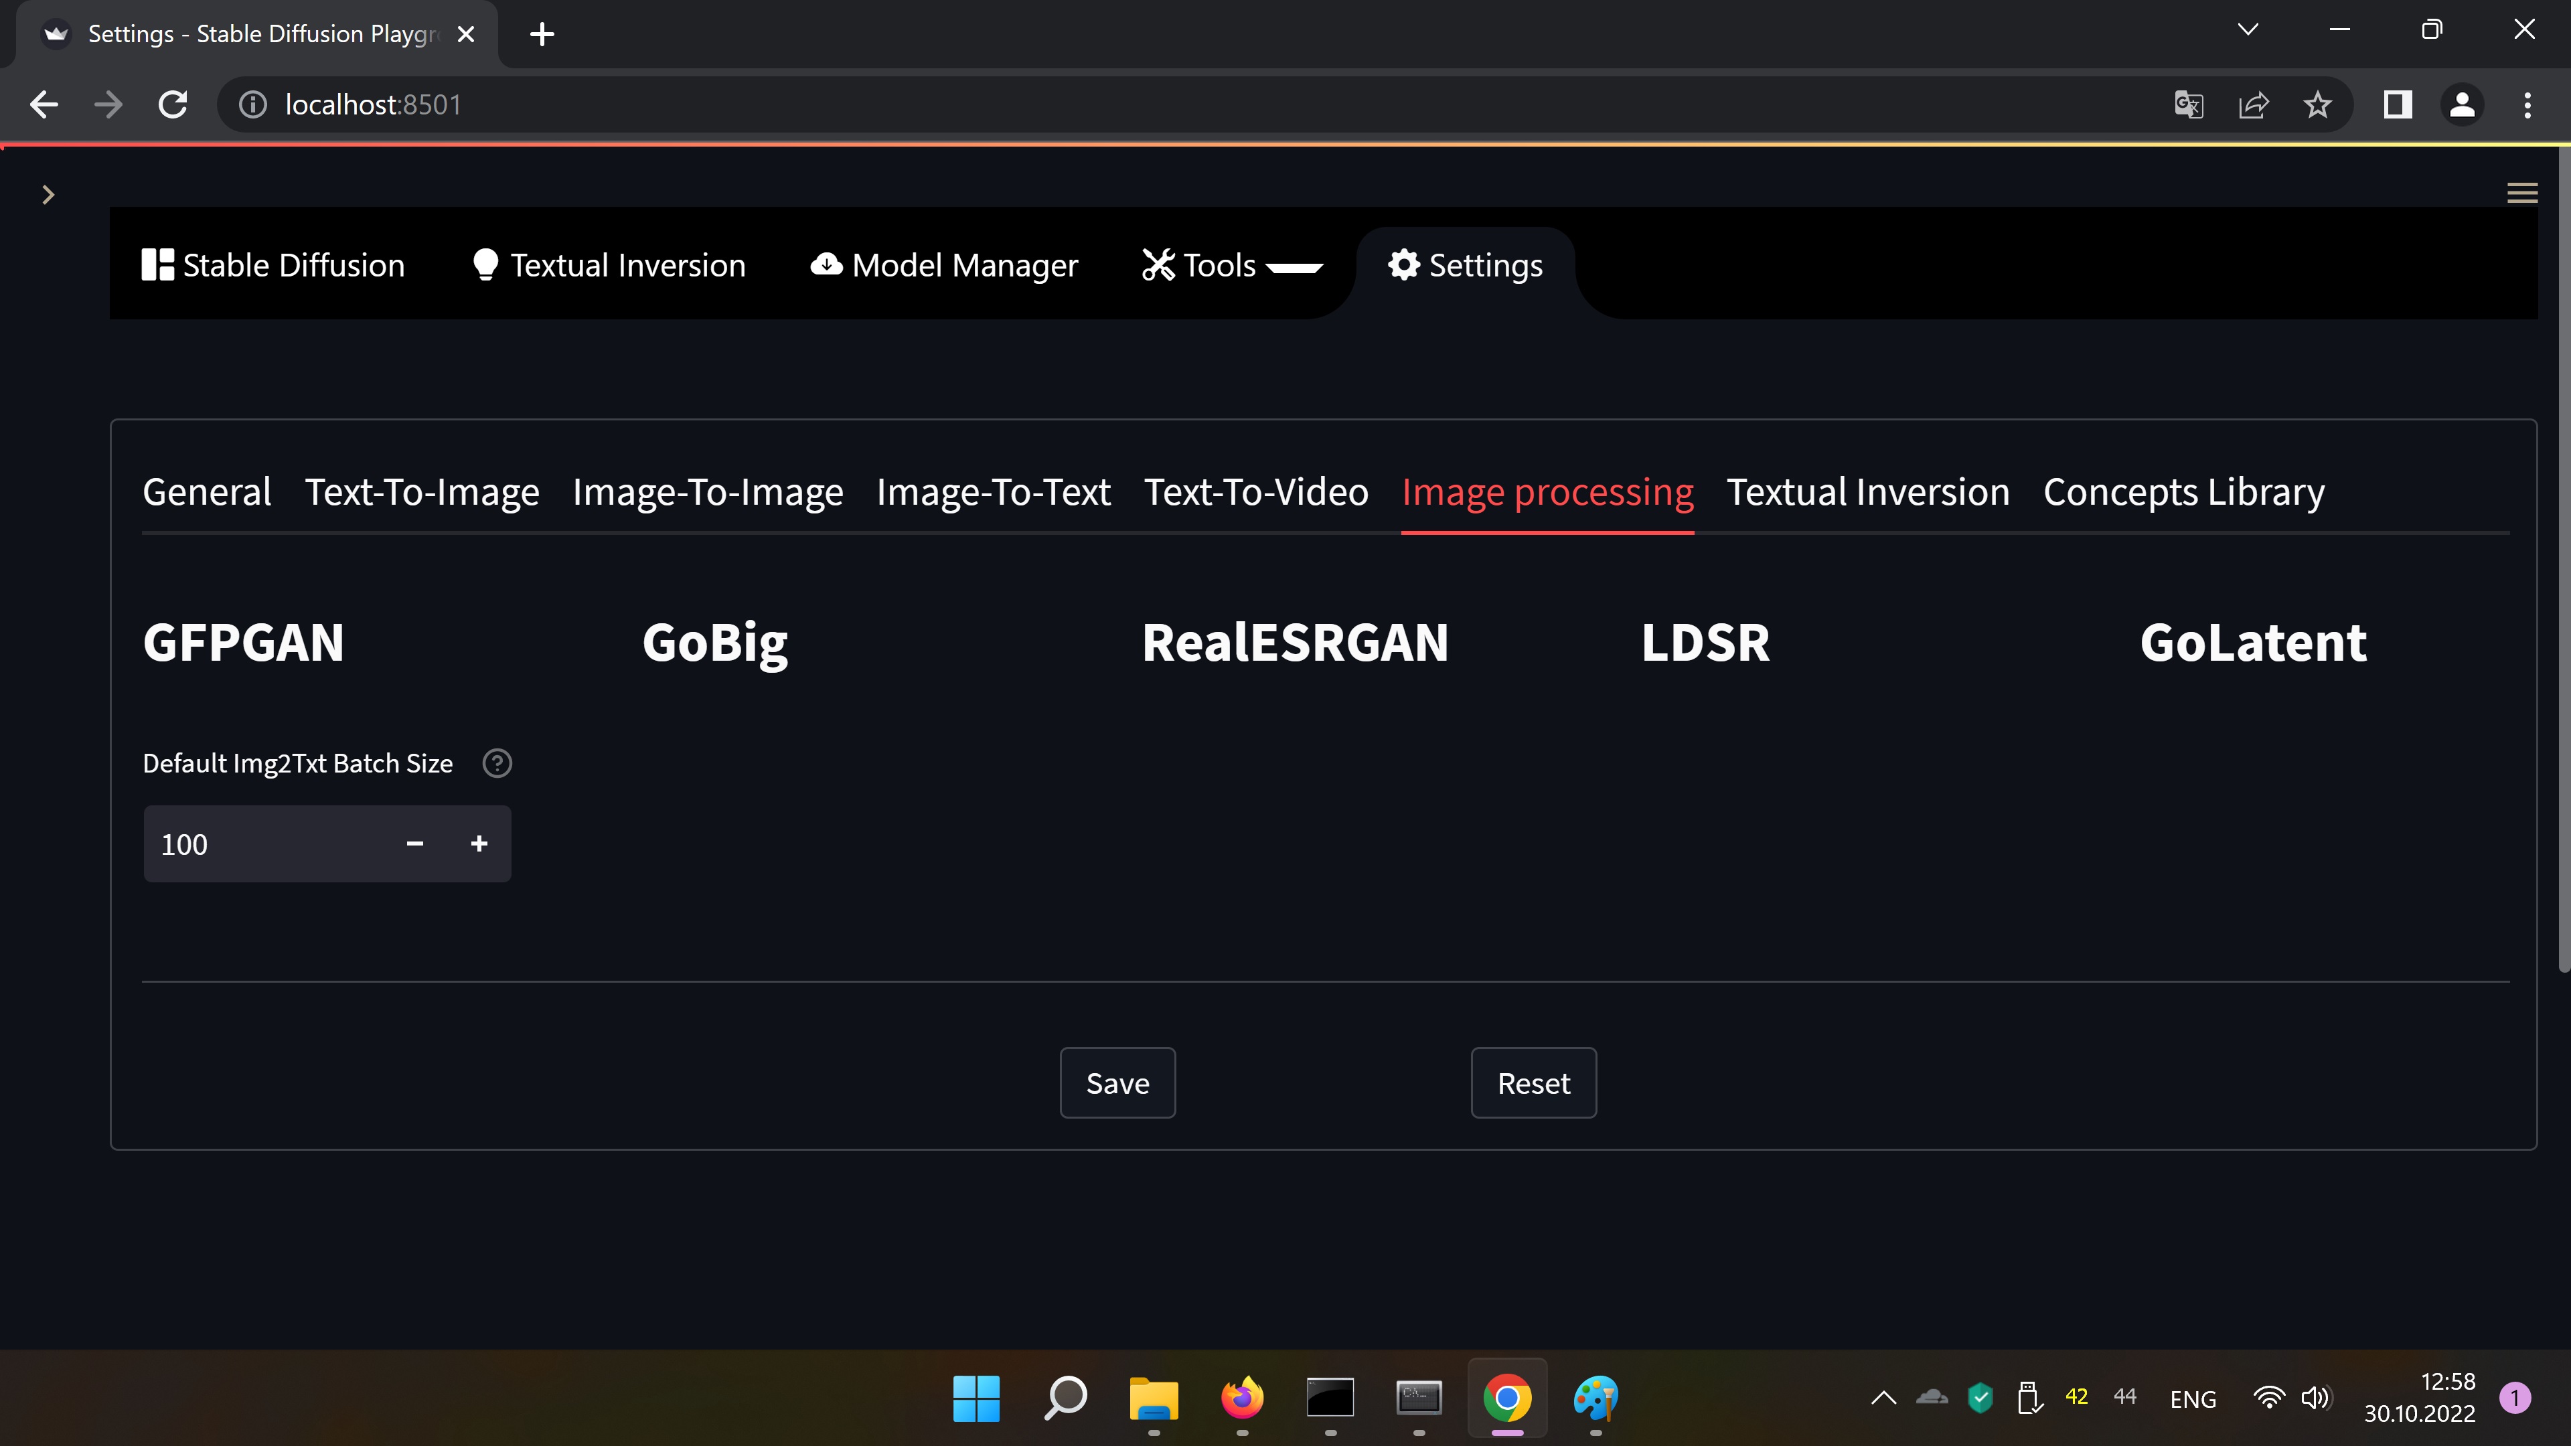Image resolution: width=2571 pixels, height=1446 pixels.
Task: Open the browser tab search chevron
Action: 2248,29
